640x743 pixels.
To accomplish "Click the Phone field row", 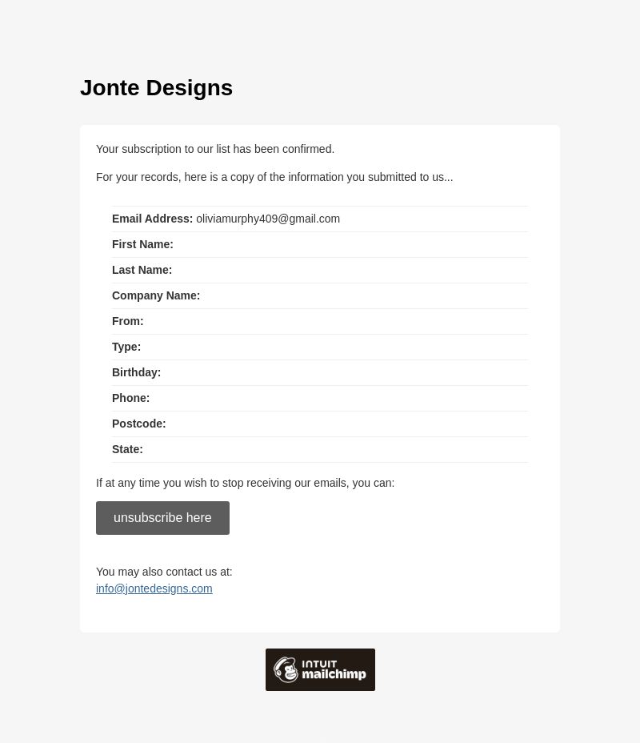I will tap(320, 398).
